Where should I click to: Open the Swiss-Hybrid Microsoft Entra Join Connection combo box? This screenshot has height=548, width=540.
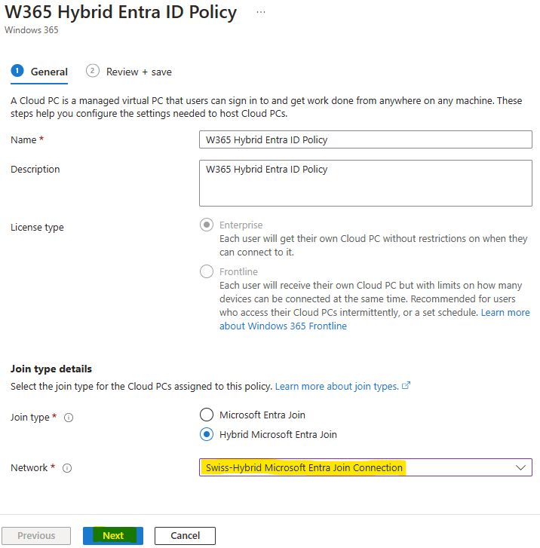tap(366, 467)
